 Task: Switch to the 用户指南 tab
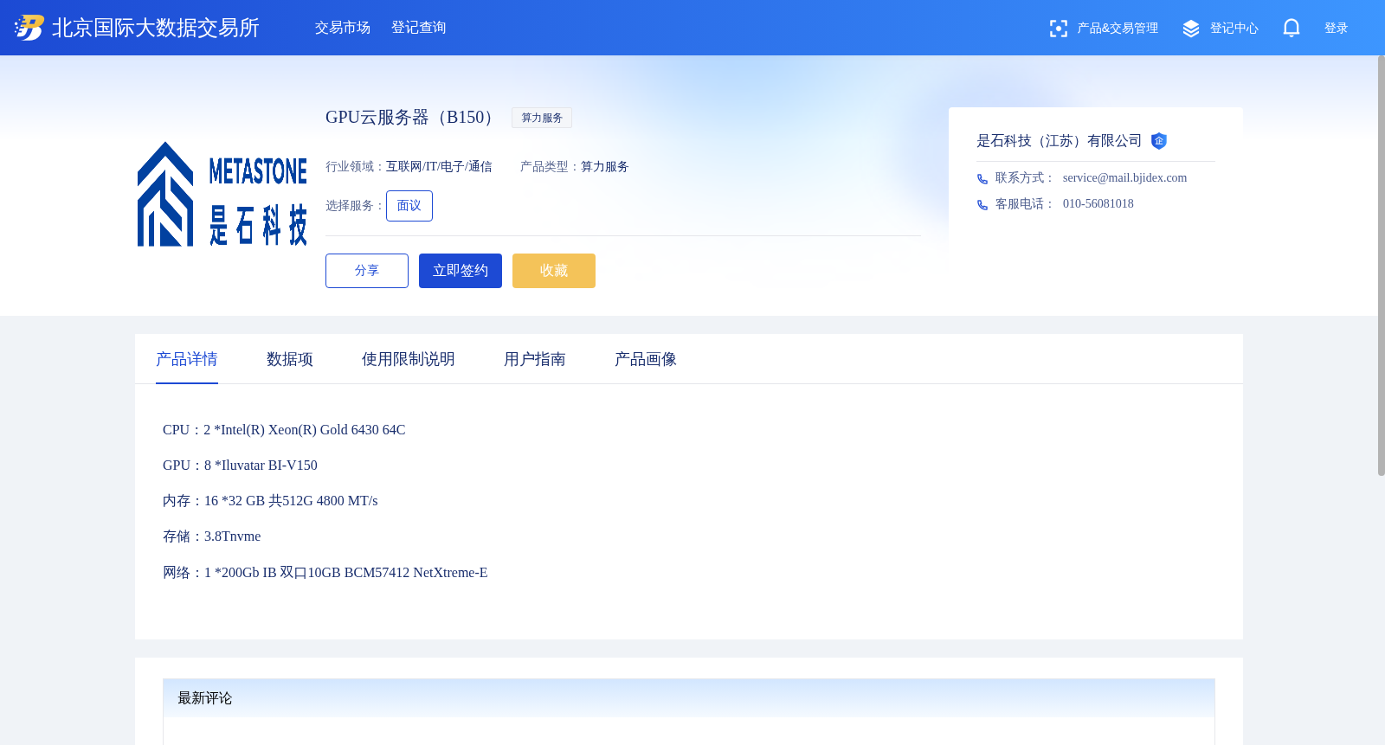tap(535, 359)
